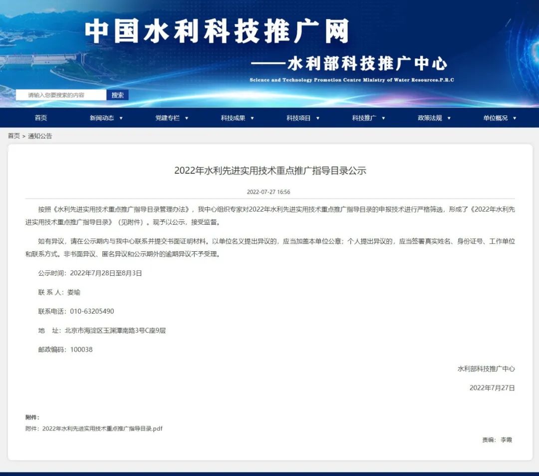Open the 科技项目 menu item
Screen dimensions: 539x476
click(299, 118)
